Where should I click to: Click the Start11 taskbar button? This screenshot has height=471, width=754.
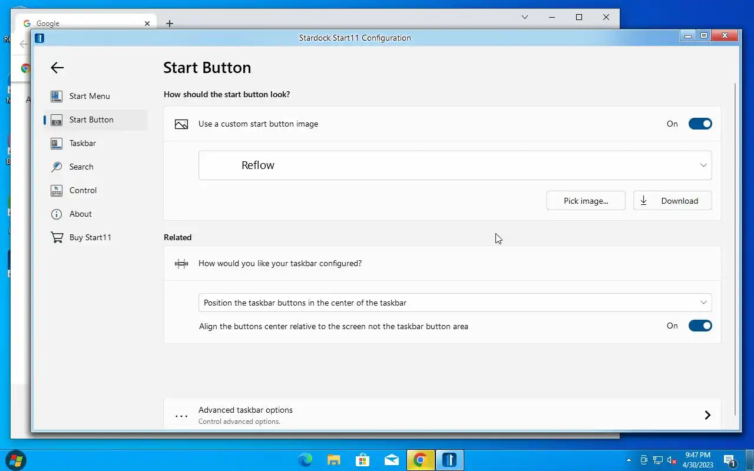point(449,460)
